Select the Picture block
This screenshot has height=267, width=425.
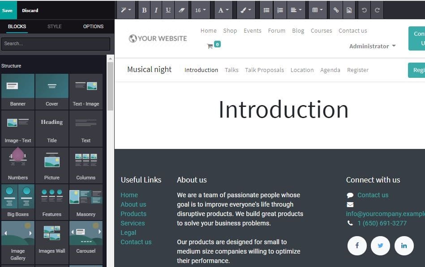[x=52, y=165]
